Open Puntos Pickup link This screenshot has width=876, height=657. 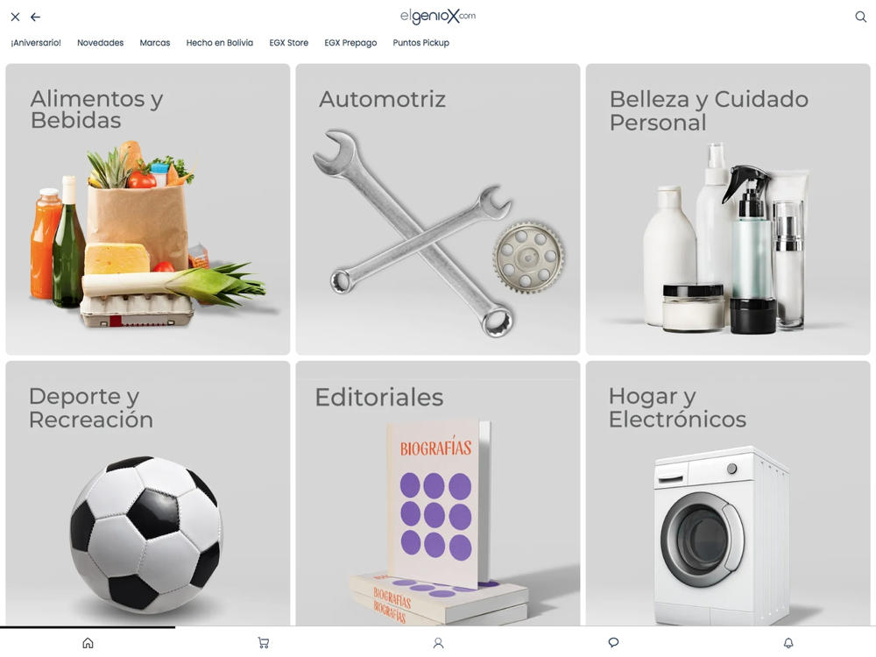coord(420,43)
